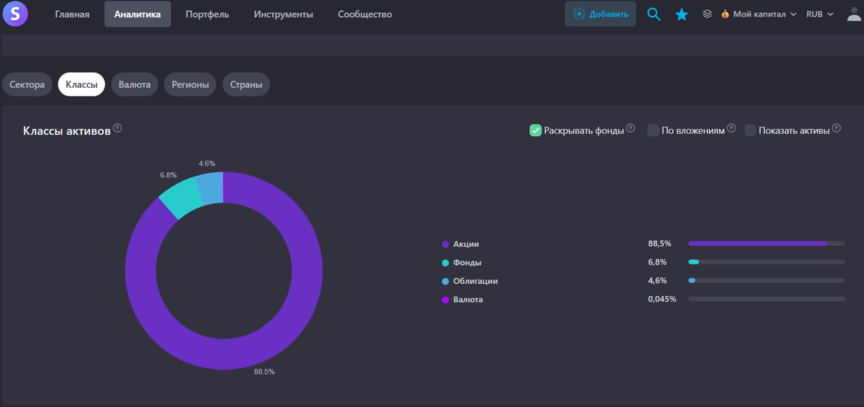Click help icon beside Раскрывать фонды

(x=631, y=128)
